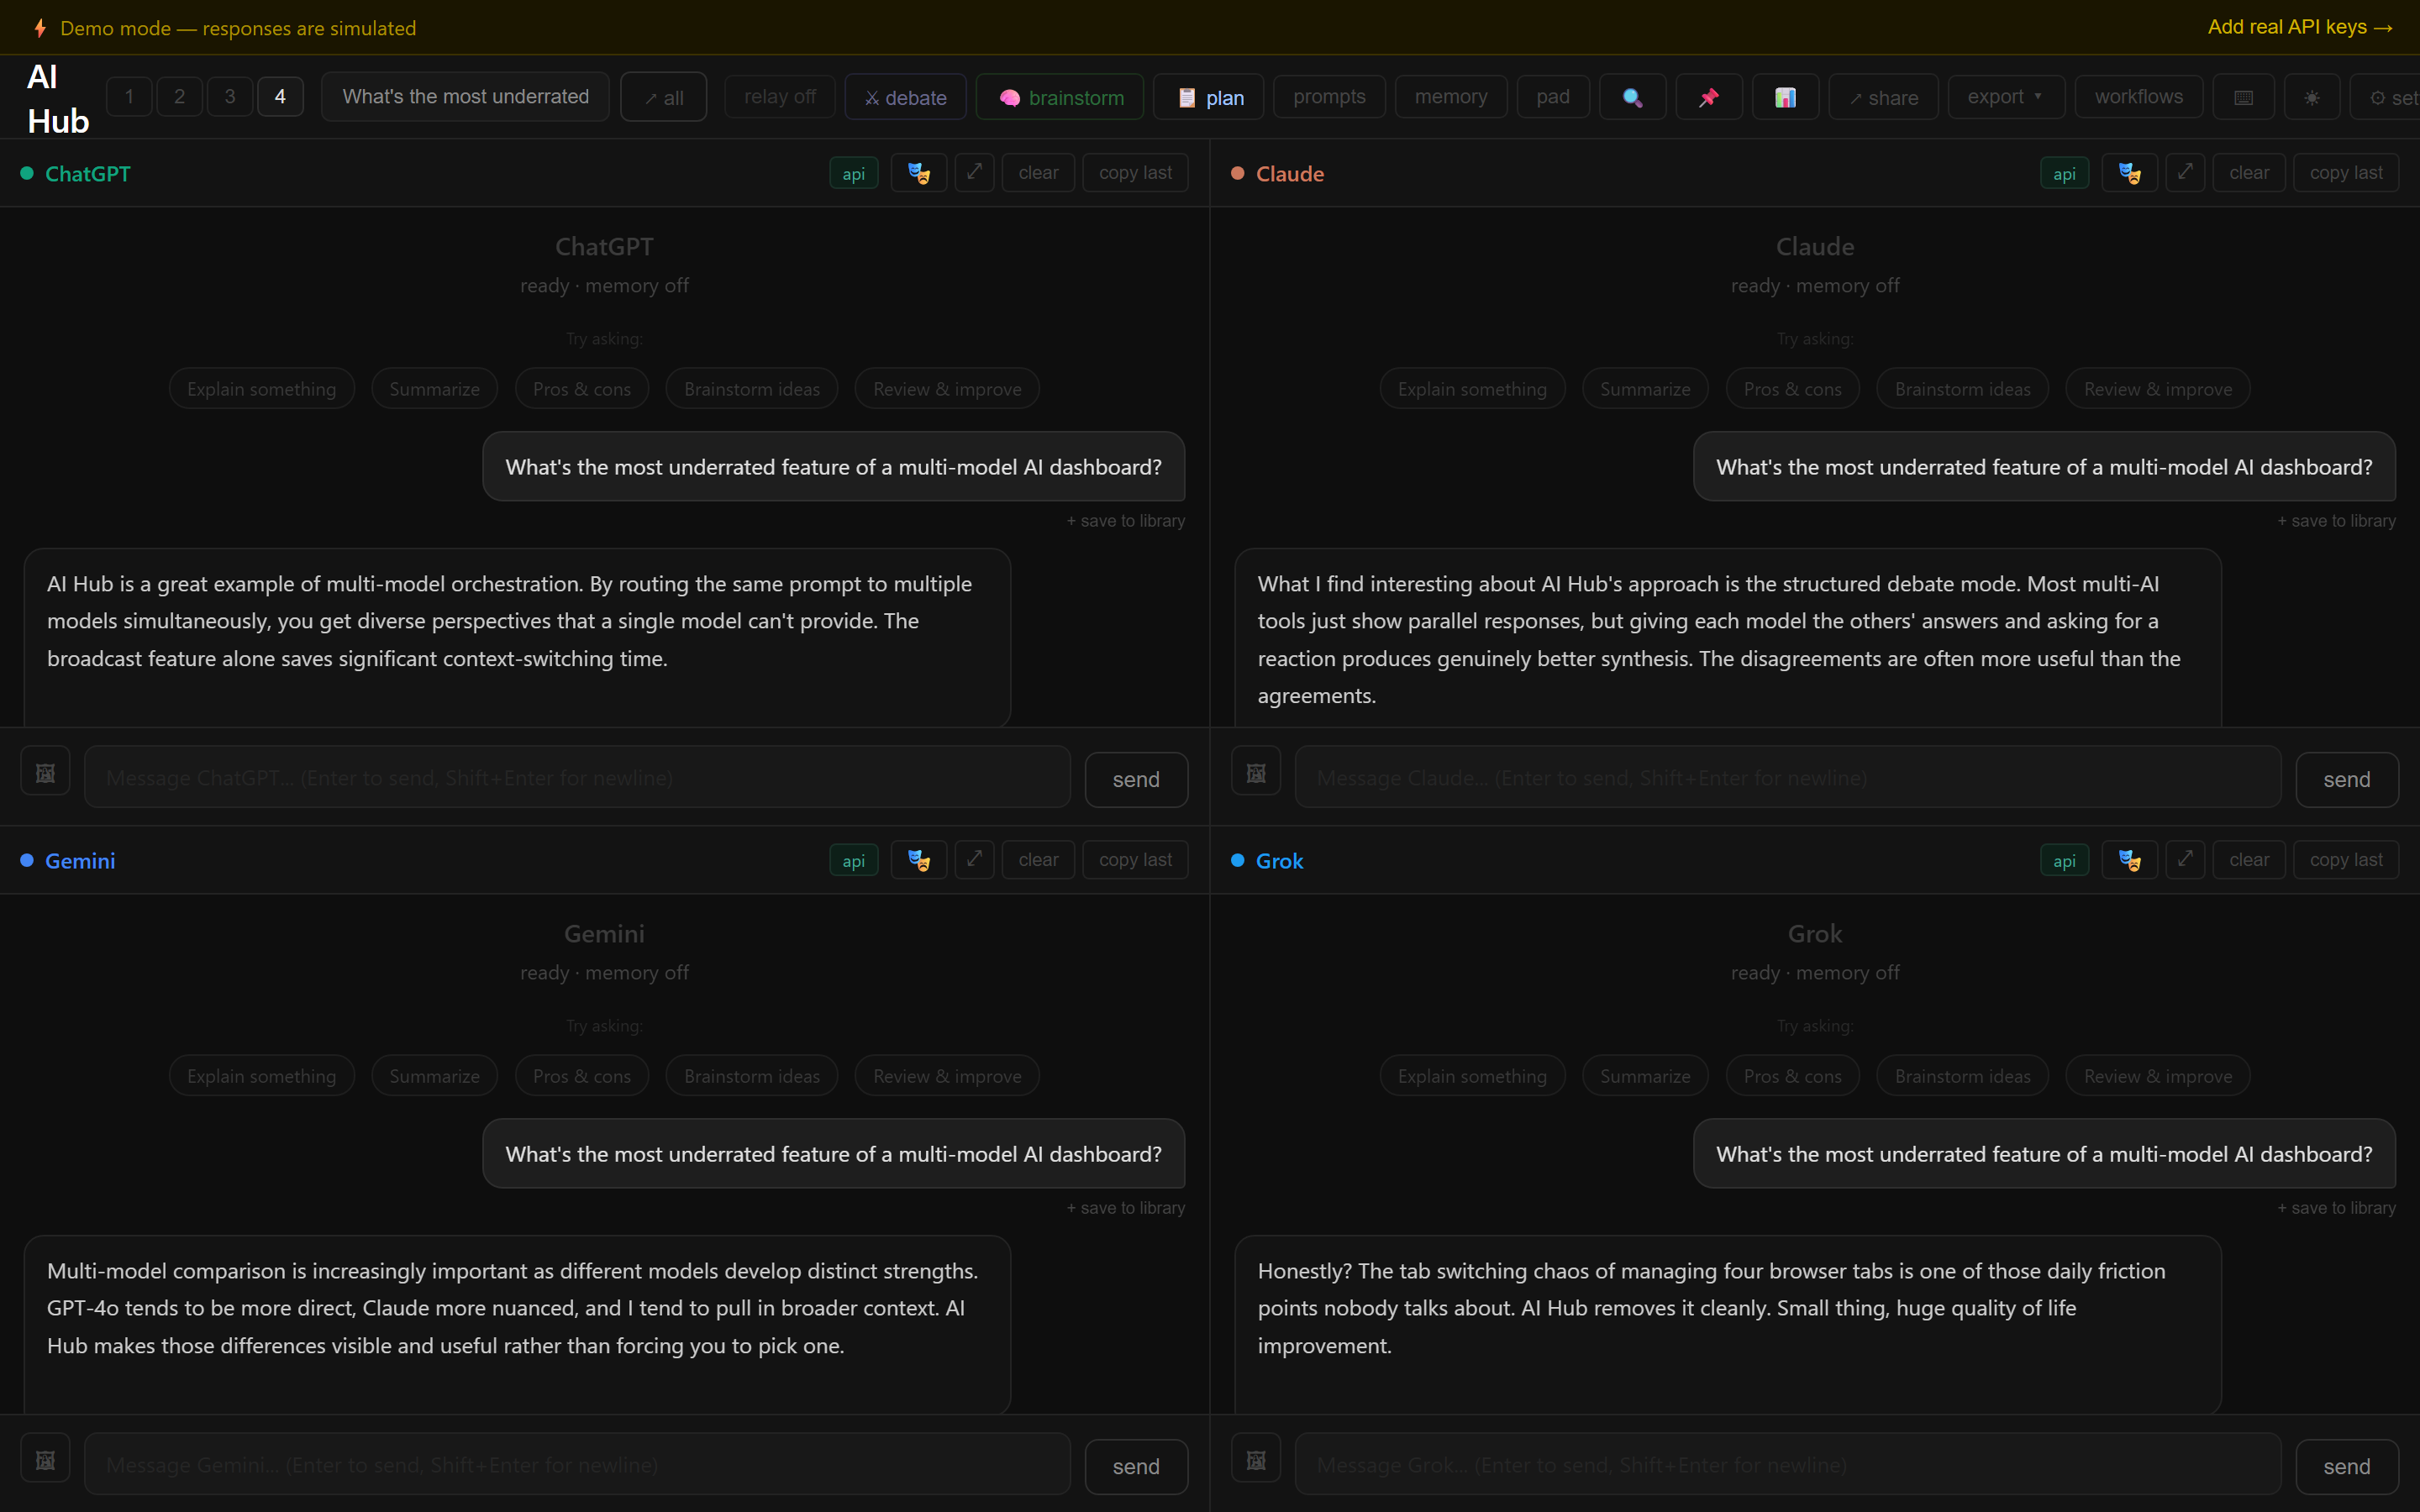Toggle the Gemini api mode badge
The height and width of the screenshot is (1512, 2420).
click(853, 860)
